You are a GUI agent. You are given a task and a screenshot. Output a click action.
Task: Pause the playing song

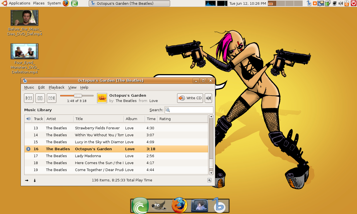(40, 98)
